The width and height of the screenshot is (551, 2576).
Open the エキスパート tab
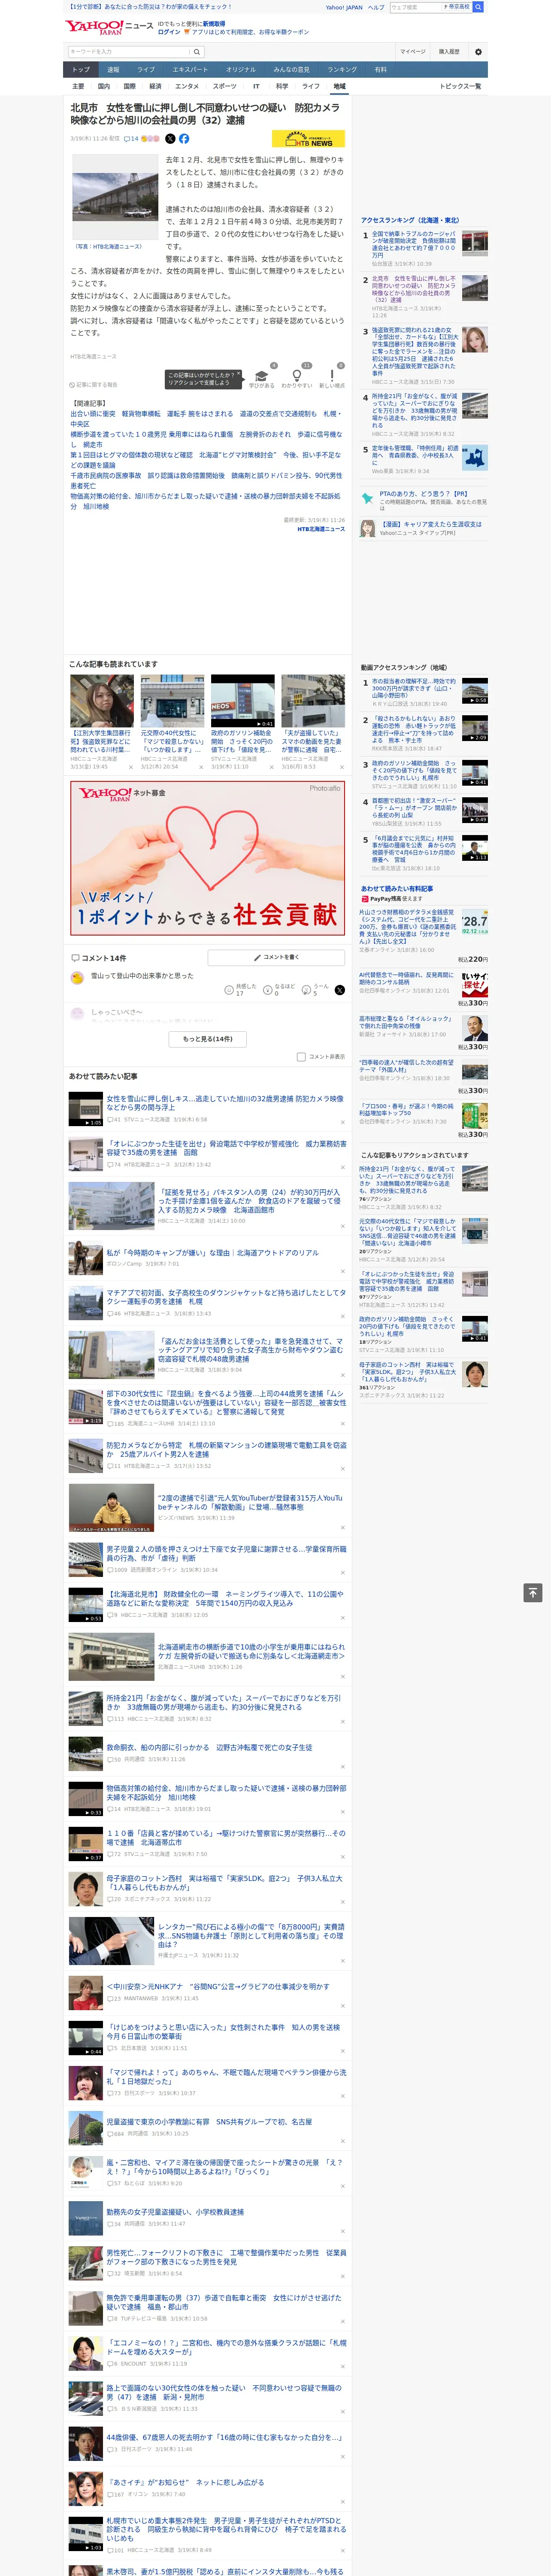[190, 70]
